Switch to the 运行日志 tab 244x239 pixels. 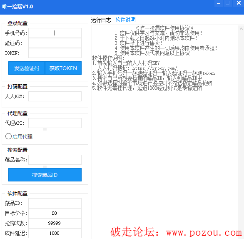(x=101, y=20)
